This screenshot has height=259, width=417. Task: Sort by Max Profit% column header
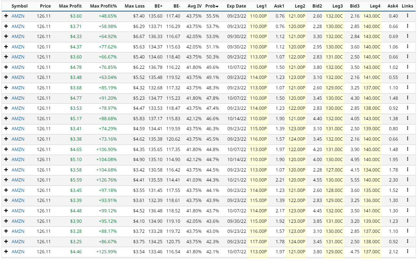click(103, 6)
